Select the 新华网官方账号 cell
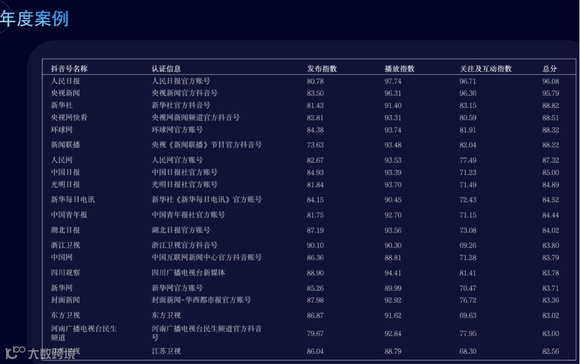 coord(177,288)
